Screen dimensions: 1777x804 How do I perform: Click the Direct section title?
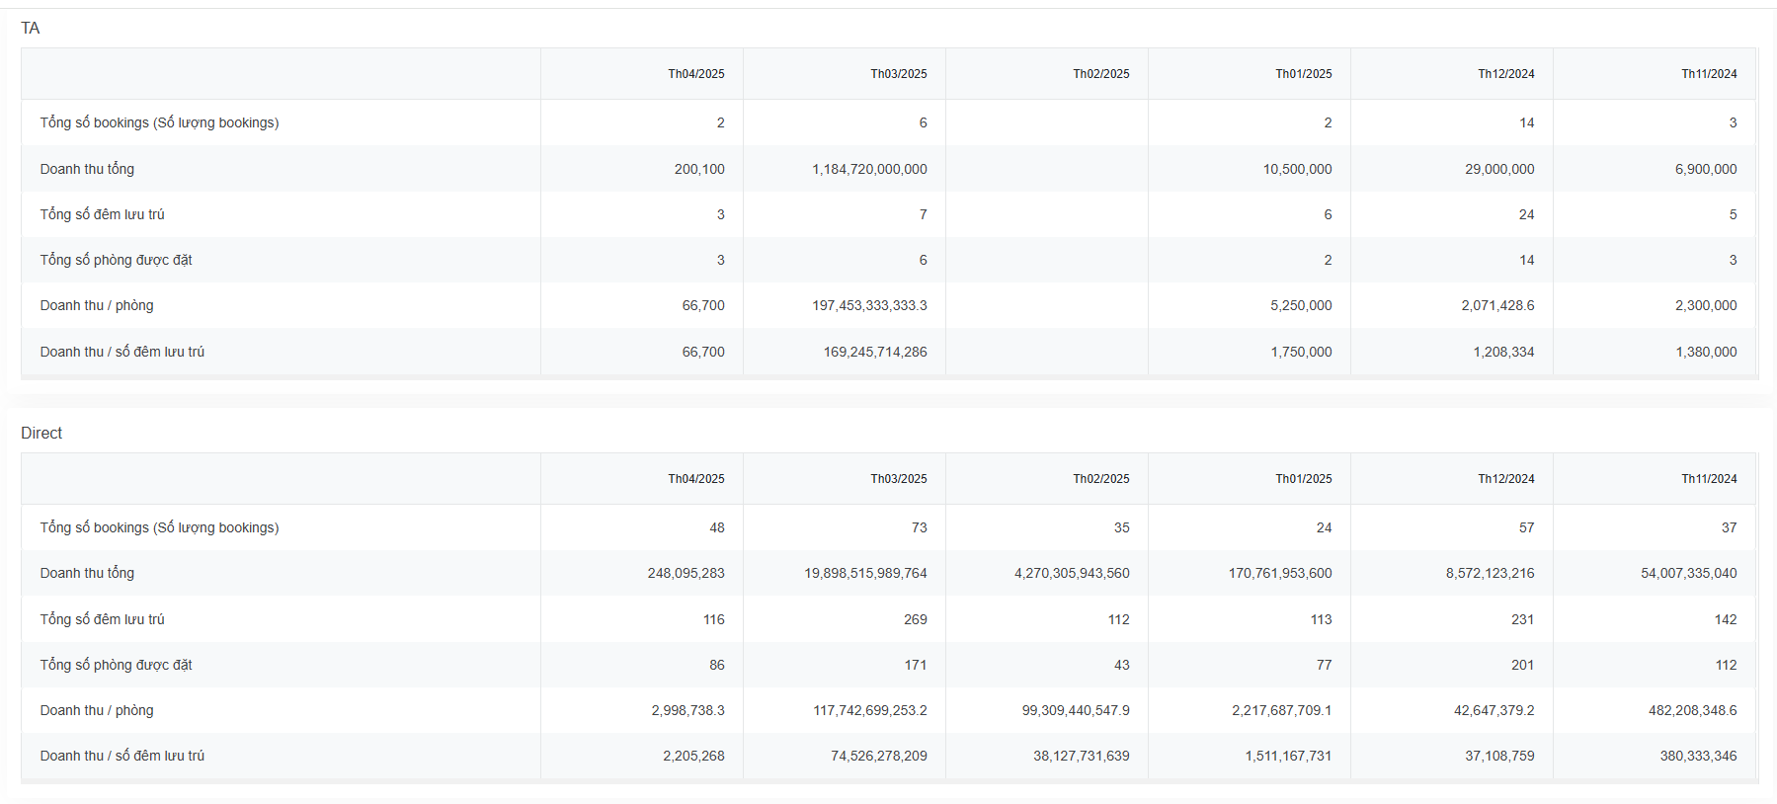pyautogui.click(x=41, y=433)
